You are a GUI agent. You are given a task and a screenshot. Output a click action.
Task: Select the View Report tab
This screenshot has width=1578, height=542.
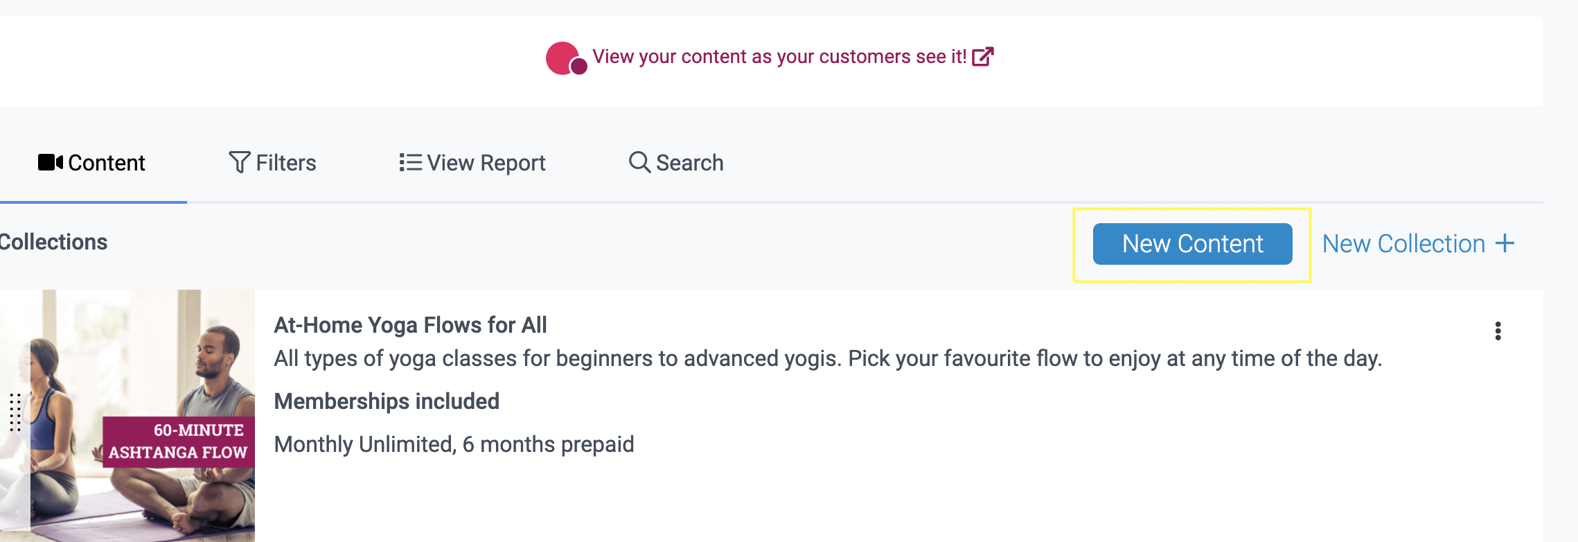click(x=472, y=163)
